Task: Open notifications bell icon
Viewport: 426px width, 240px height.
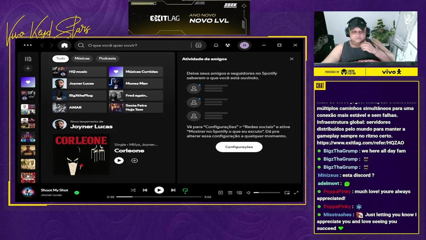Action: (x=216, y=45)
